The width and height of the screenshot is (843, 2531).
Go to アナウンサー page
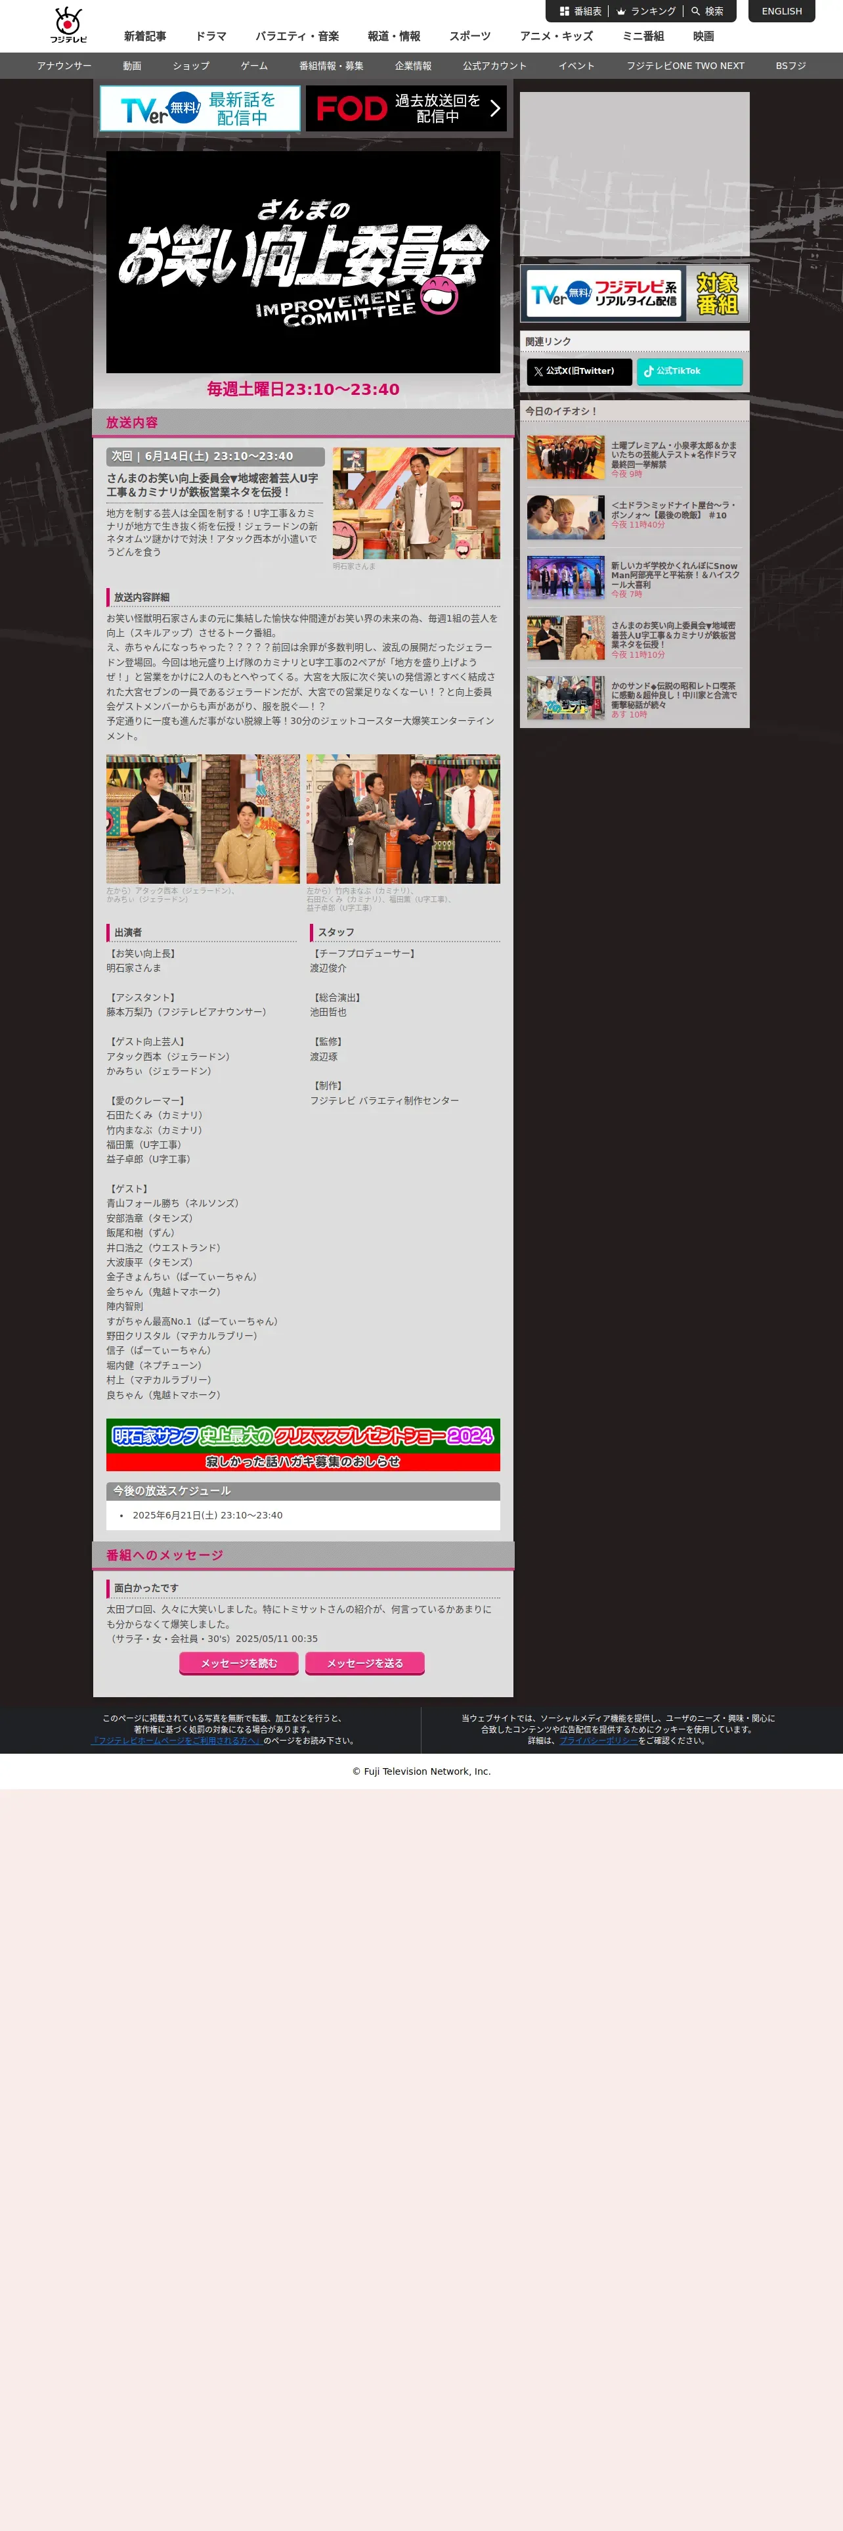[65, 66]
